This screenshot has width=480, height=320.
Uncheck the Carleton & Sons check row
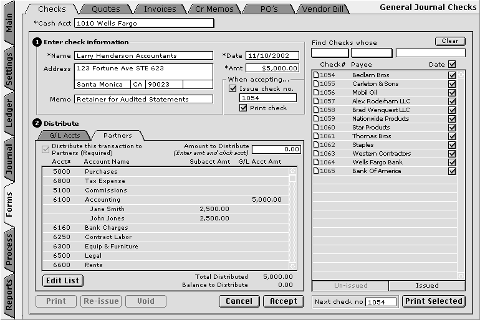[x=452, y=84]
